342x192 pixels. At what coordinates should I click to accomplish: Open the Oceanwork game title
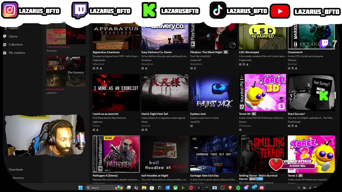tap(295, 52)
